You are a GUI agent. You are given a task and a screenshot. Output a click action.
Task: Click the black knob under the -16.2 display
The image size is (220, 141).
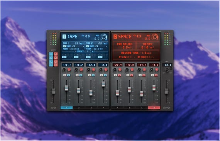click(x=76, y=70)
